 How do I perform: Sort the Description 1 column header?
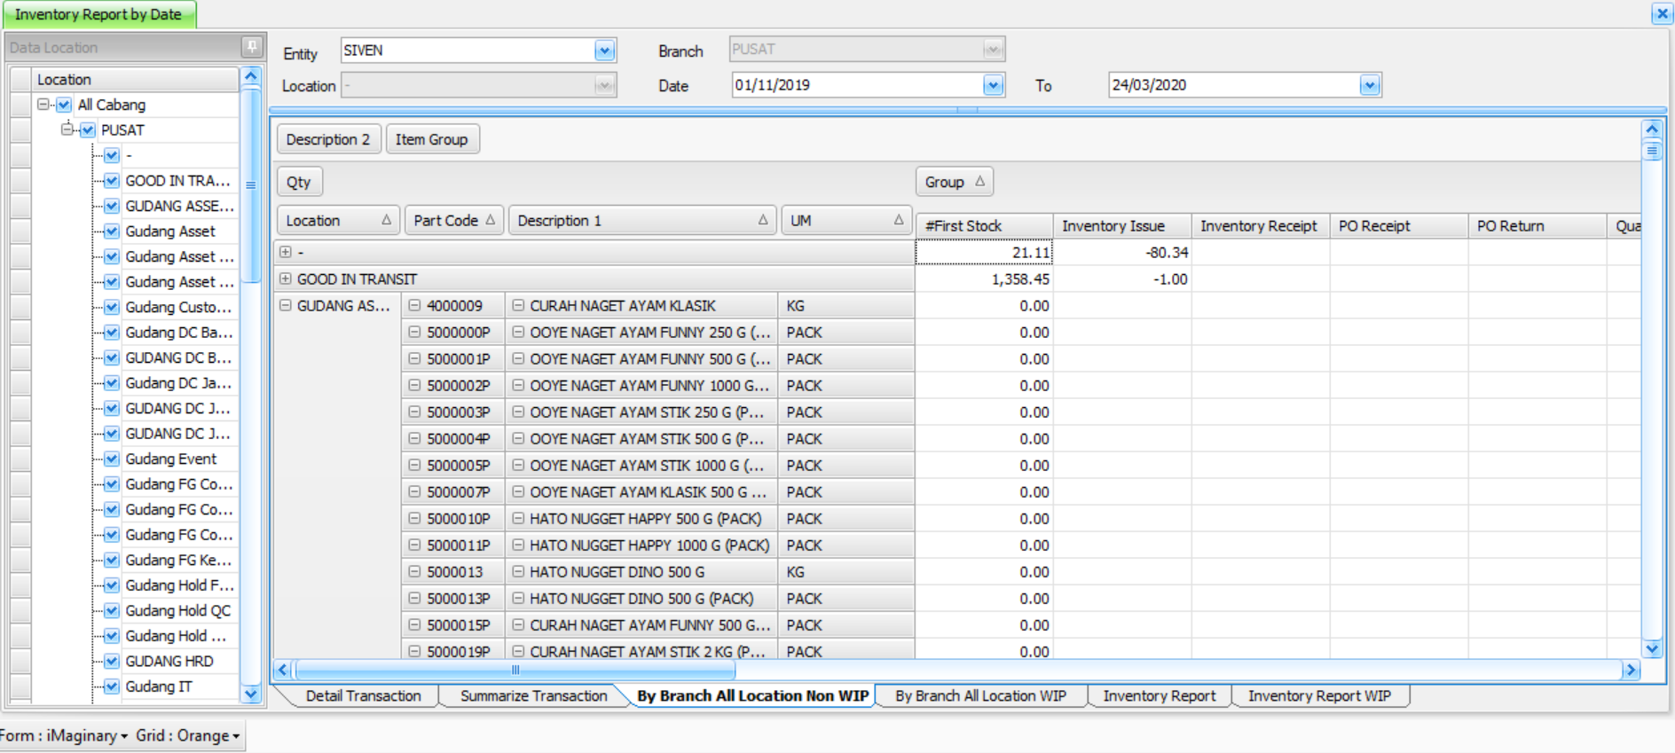[642, 220]
